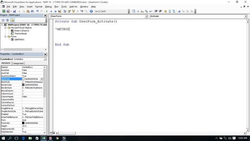Screen dimensions: 250x141
Task: Click the taskbar search magnifier icon
Action: 10,138
